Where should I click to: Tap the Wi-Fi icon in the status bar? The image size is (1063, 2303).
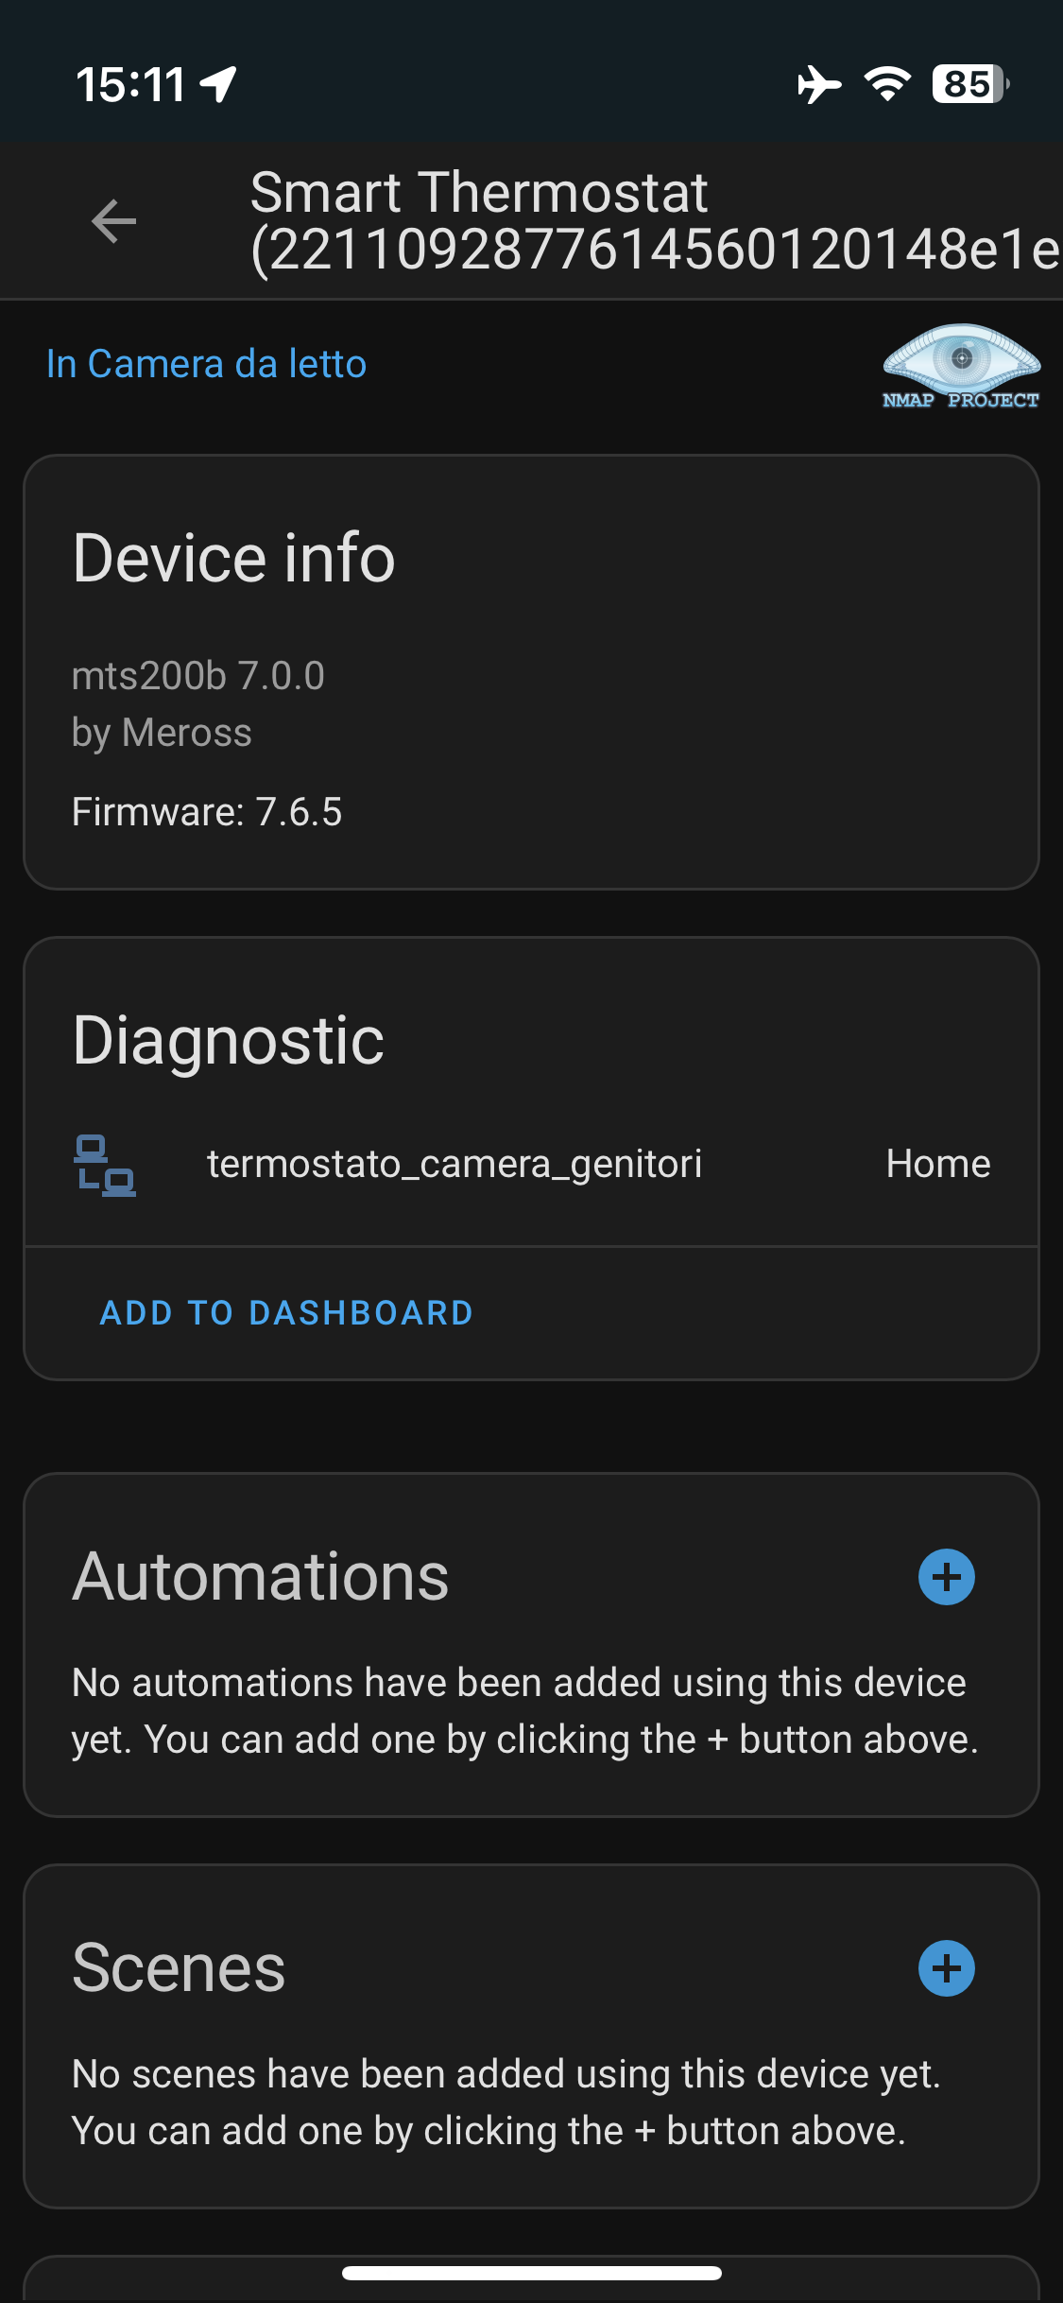tap(886, 84)
